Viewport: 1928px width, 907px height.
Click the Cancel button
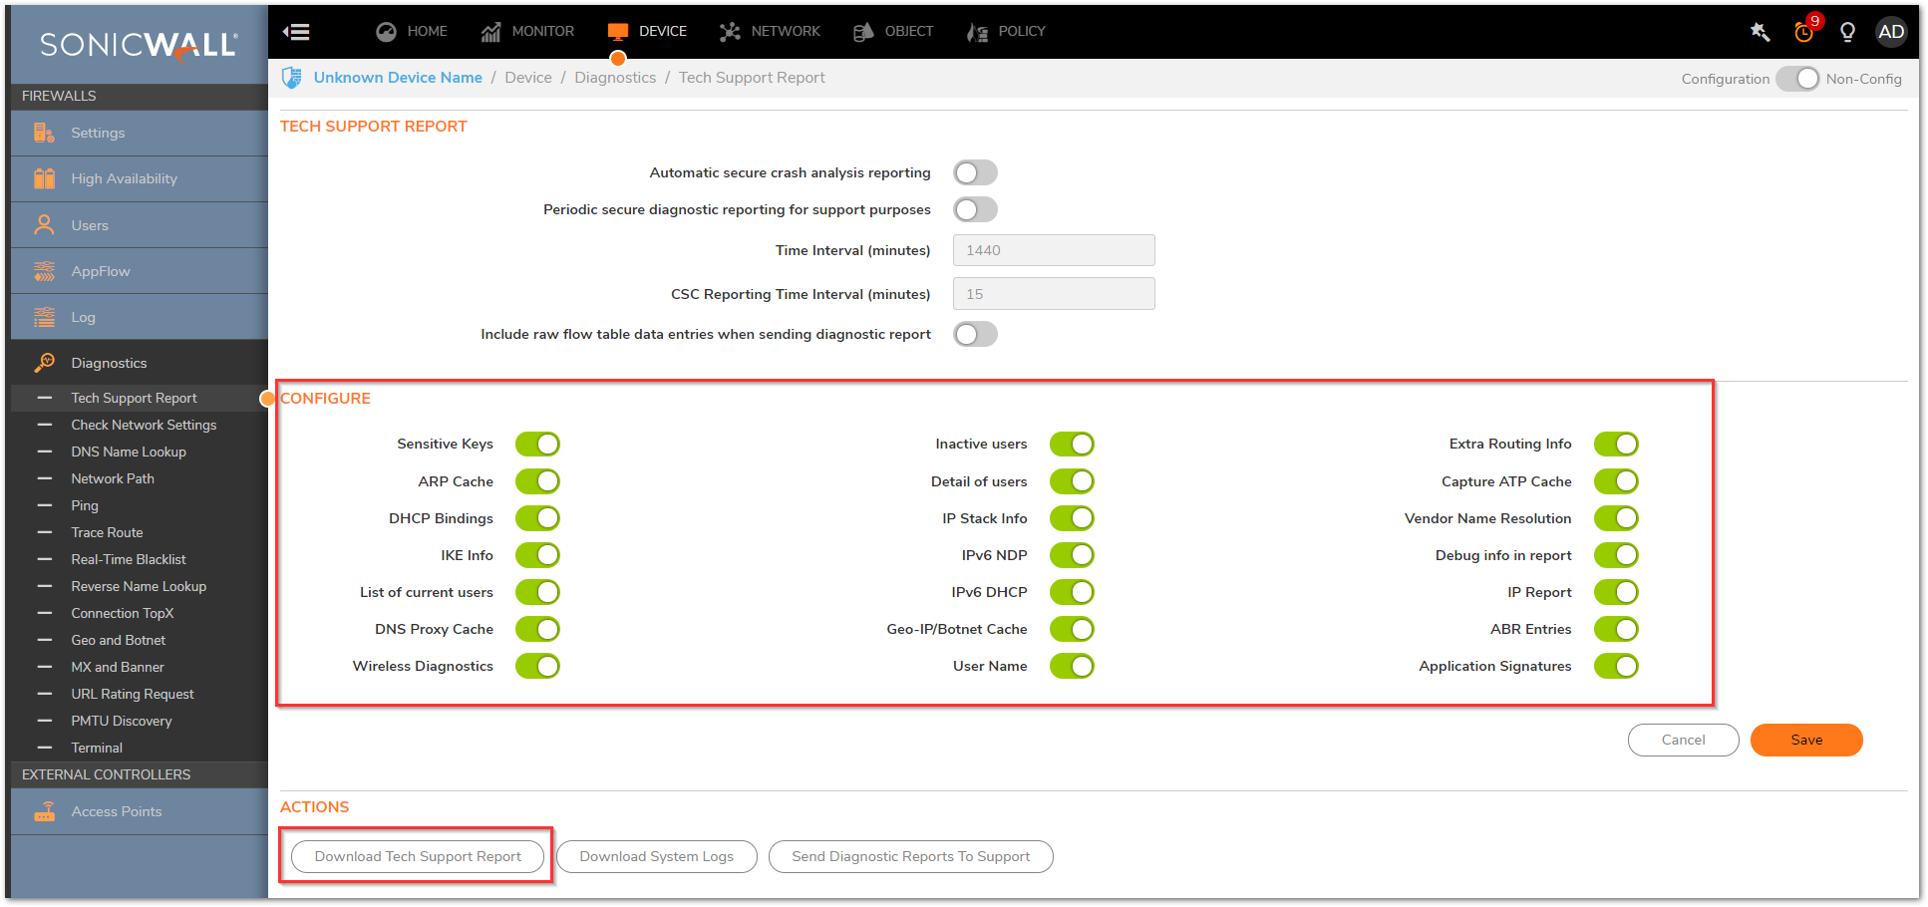coord(1684,740)
